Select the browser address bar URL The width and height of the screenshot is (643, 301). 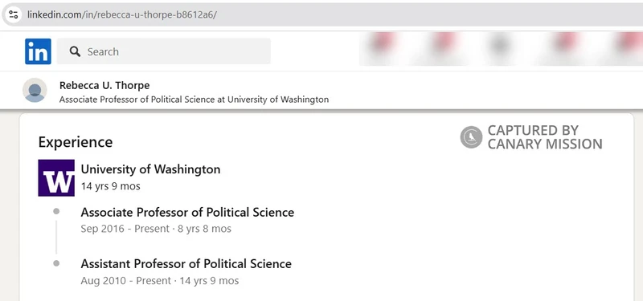point(122,14)
